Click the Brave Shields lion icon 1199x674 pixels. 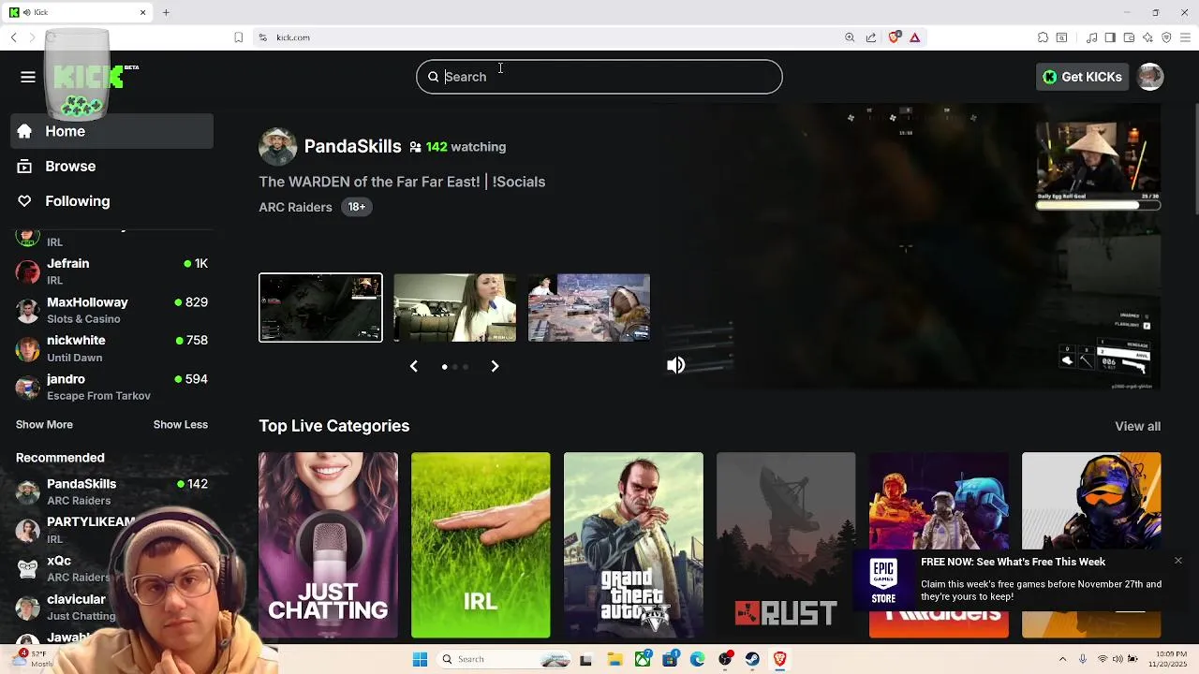coord(895,37)
